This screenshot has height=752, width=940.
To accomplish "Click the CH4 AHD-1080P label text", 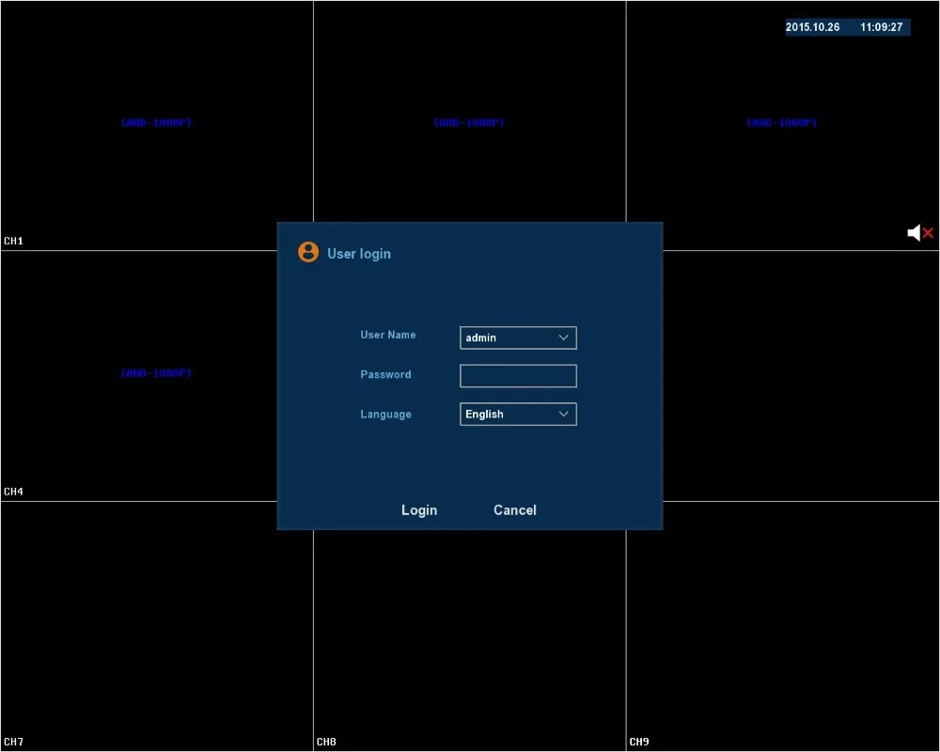I will tap(156, 373).
